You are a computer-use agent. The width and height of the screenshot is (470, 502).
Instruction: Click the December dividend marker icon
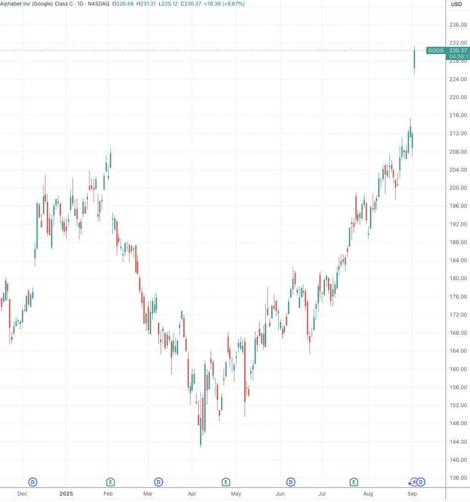33,482
